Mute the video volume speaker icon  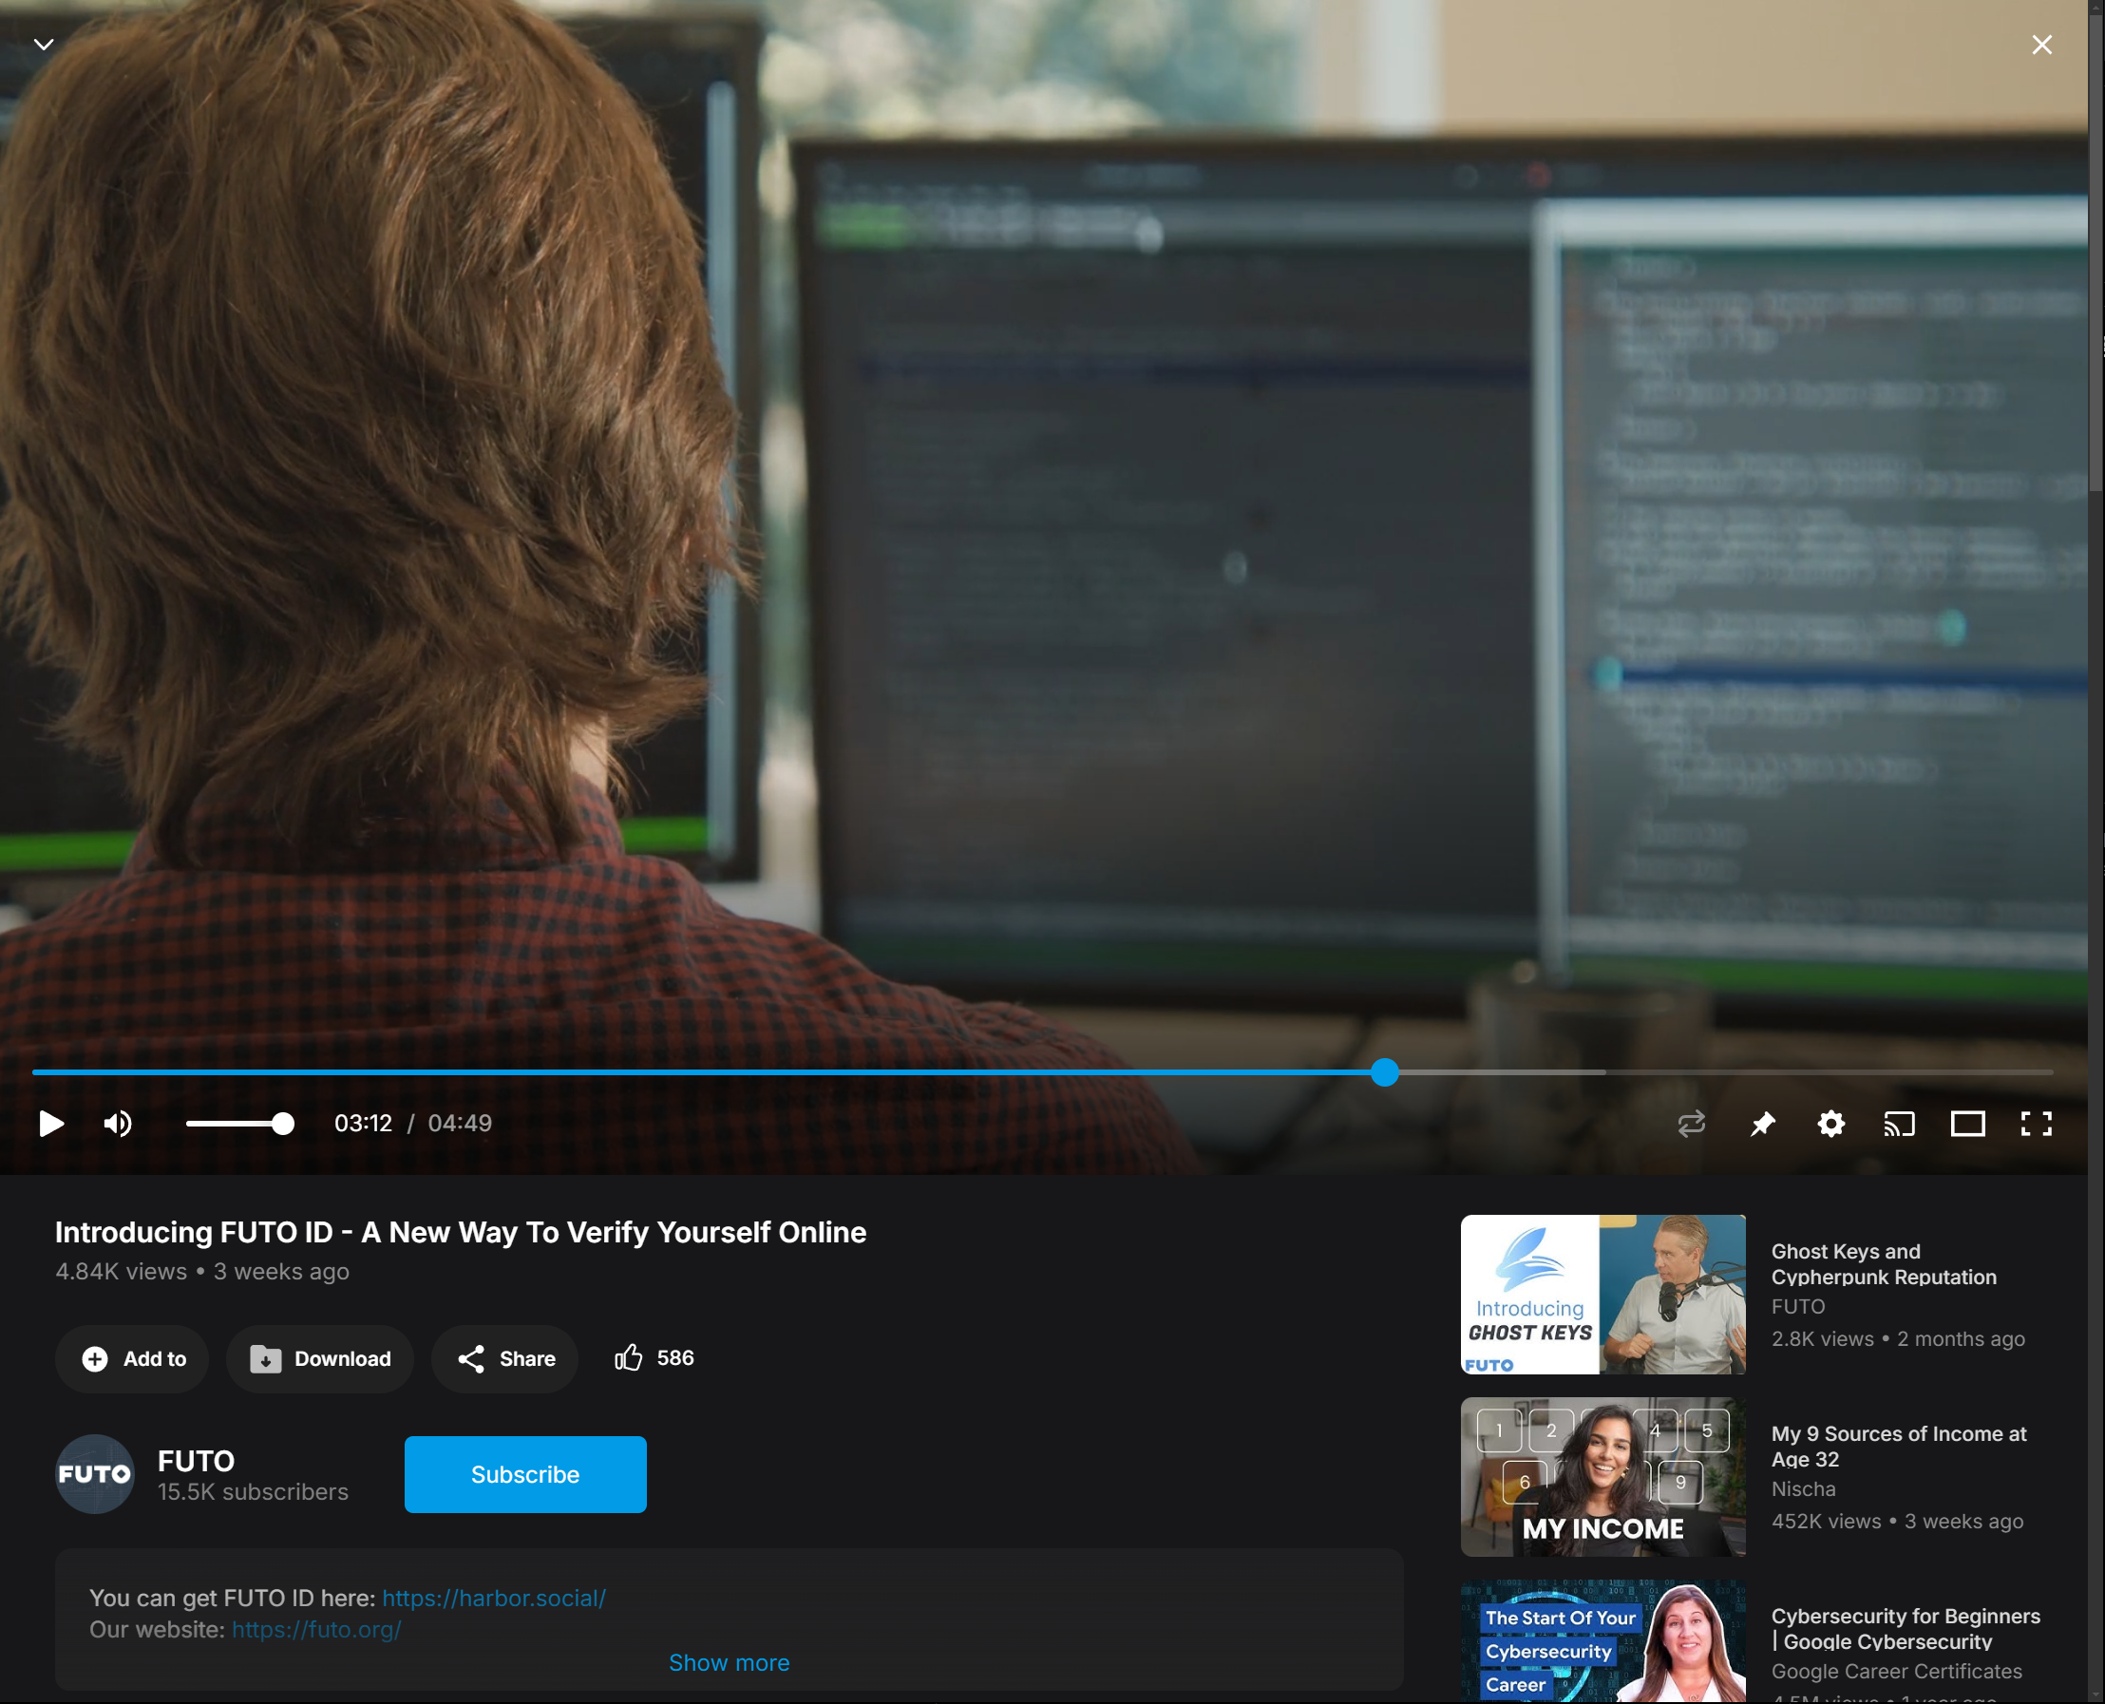[118, 1124]
